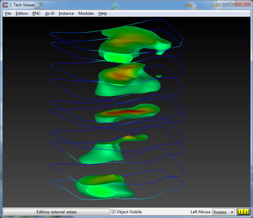
Task: Click the C Tech logo in title bar
Action: (5, 5)
